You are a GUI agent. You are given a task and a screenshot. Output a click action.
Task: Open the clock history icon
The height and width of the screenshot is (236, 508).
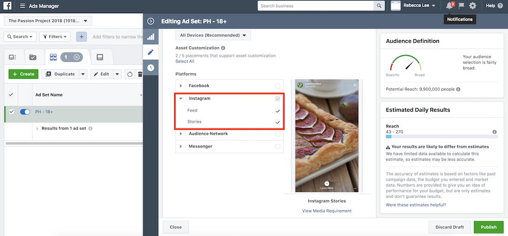[x=151, y=68]
